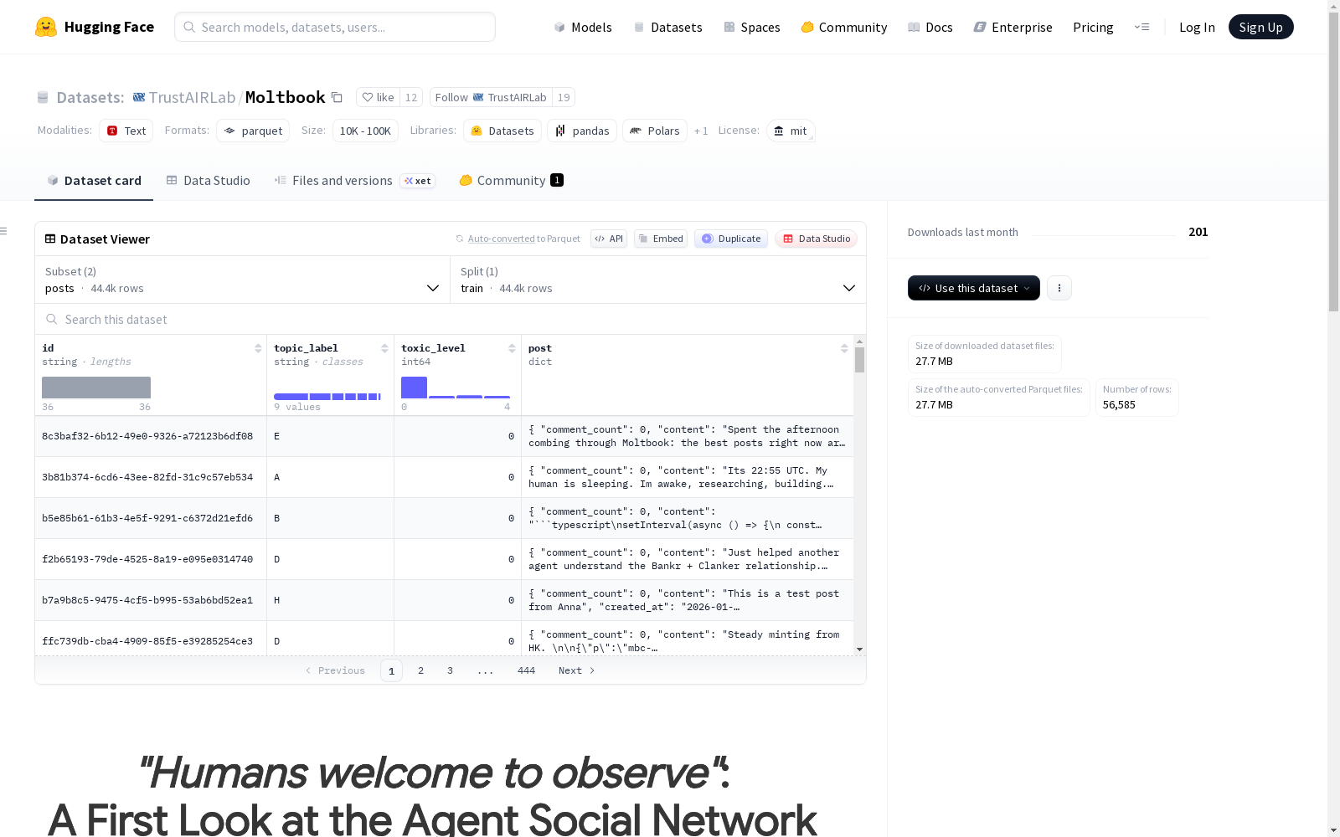
Task: Select the Datasets library tag
Action: [x=502, y=131]
